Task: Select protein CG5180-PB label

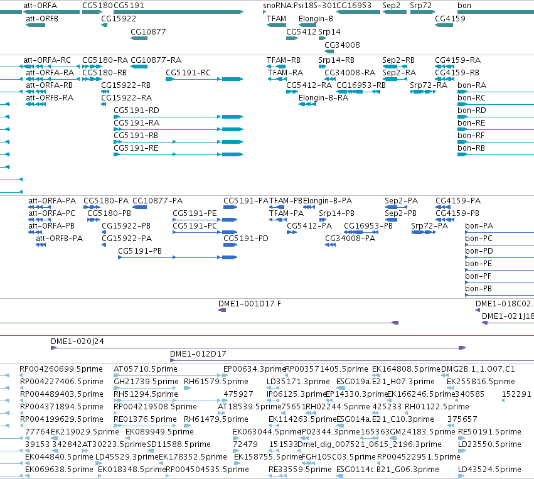Action: coord(109,213)
